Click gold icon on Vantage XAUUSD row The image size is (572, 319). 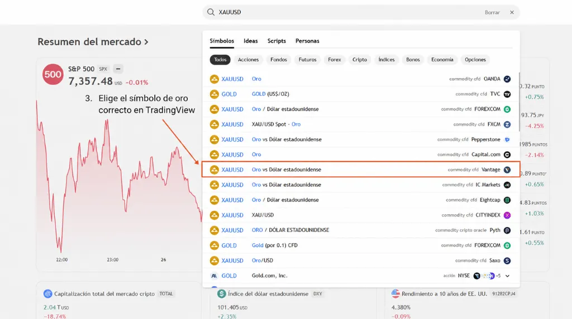tap(214, 170)
